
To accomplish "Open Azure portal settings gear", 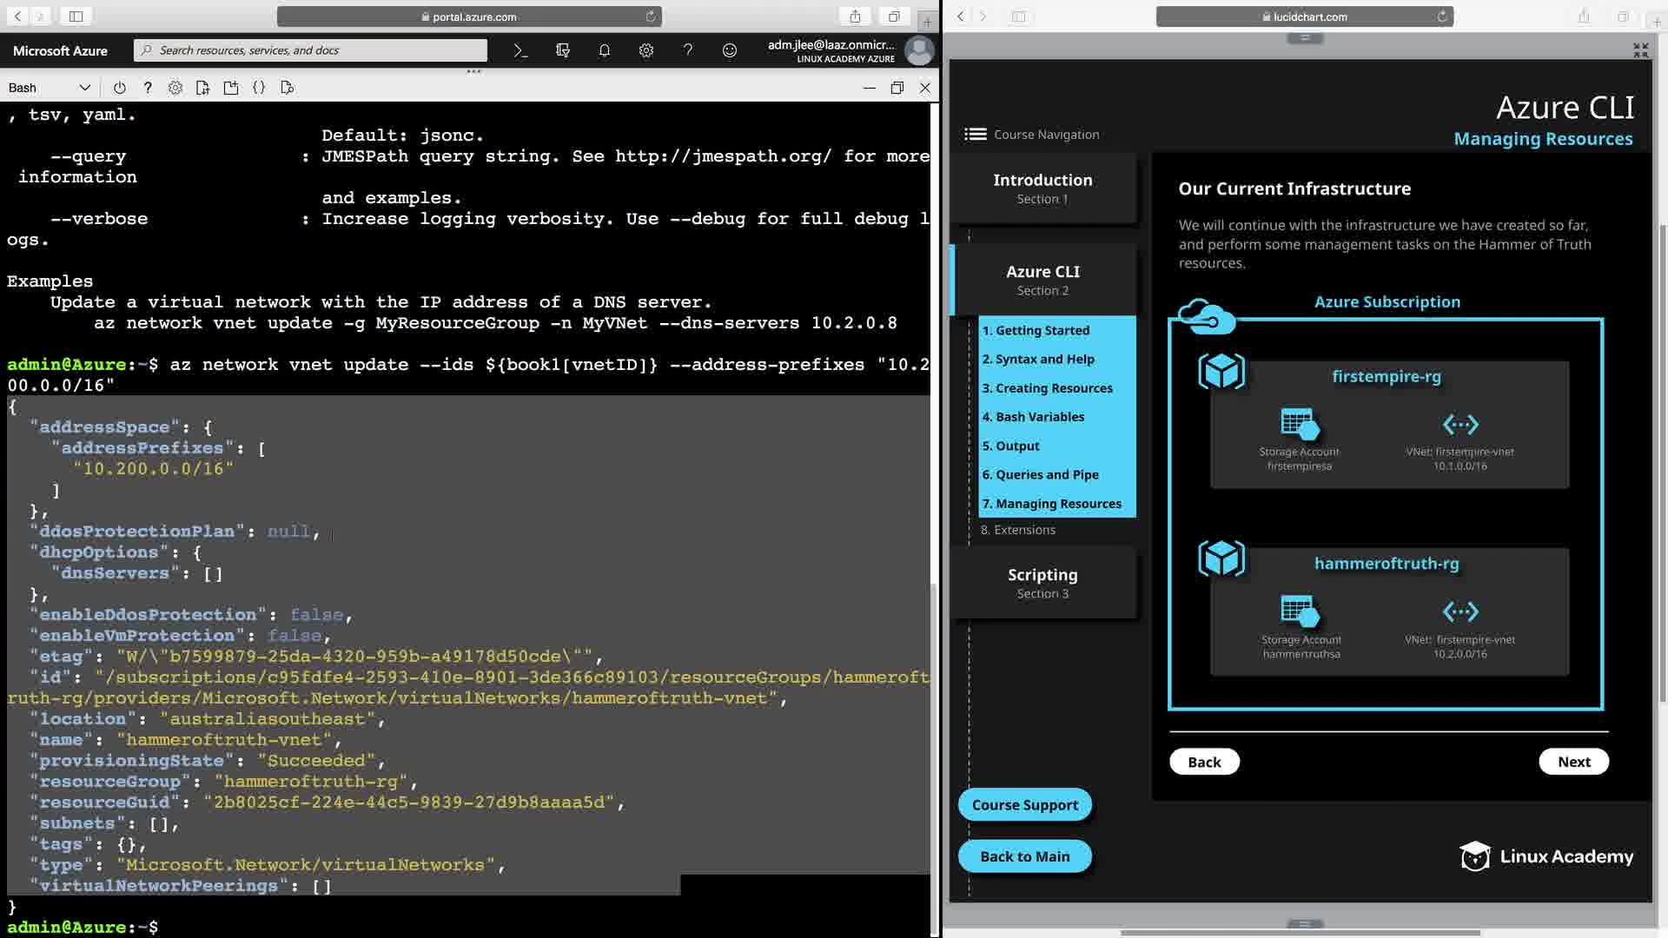I will tap(646, 50).
